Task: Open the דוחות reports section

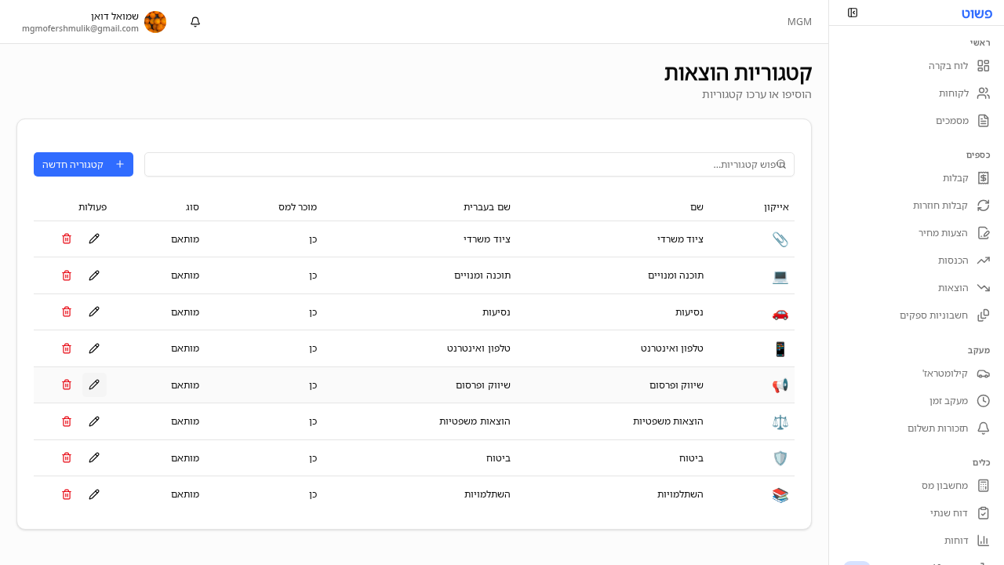Action: (x=984, y=540)
